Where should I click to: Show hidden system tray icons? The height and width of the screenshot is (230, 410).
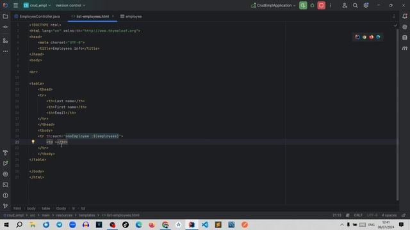point(341,224)
